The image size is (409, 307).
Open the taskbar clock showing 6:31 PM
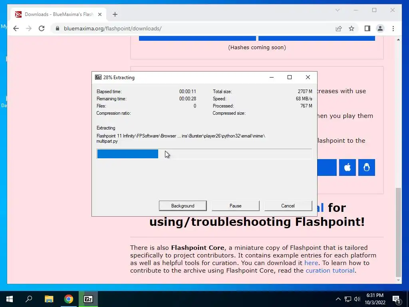(375, 299)
